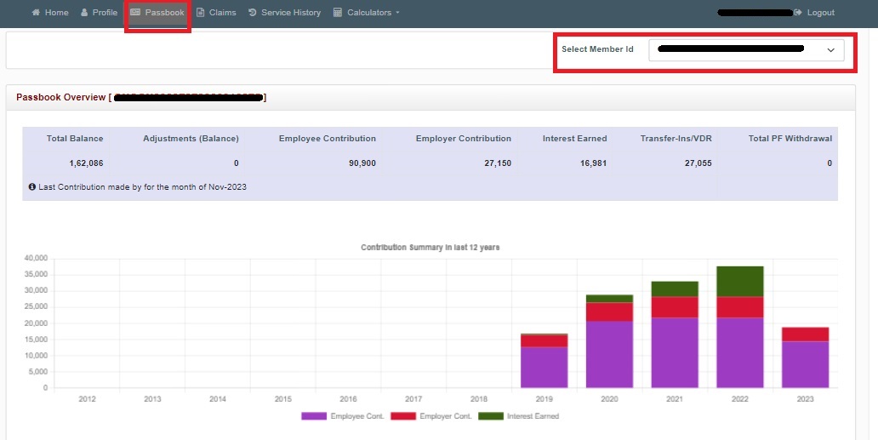Click the Profile user icon

[84, 13]
